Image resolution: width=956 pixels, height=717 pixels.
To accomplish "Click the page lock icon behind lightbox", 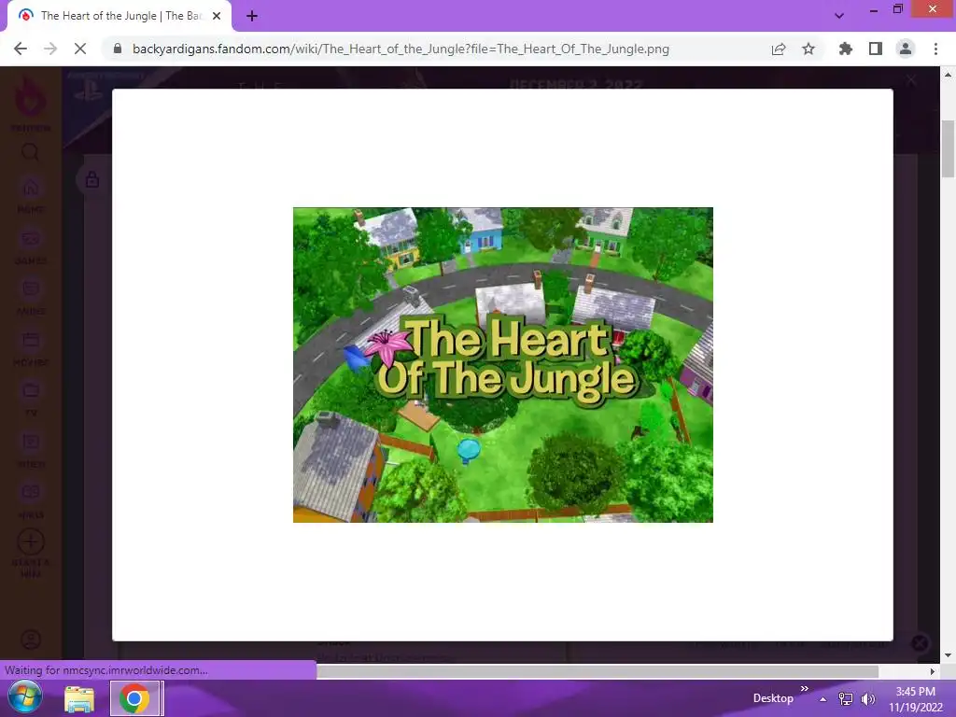I will pos(92,180).
